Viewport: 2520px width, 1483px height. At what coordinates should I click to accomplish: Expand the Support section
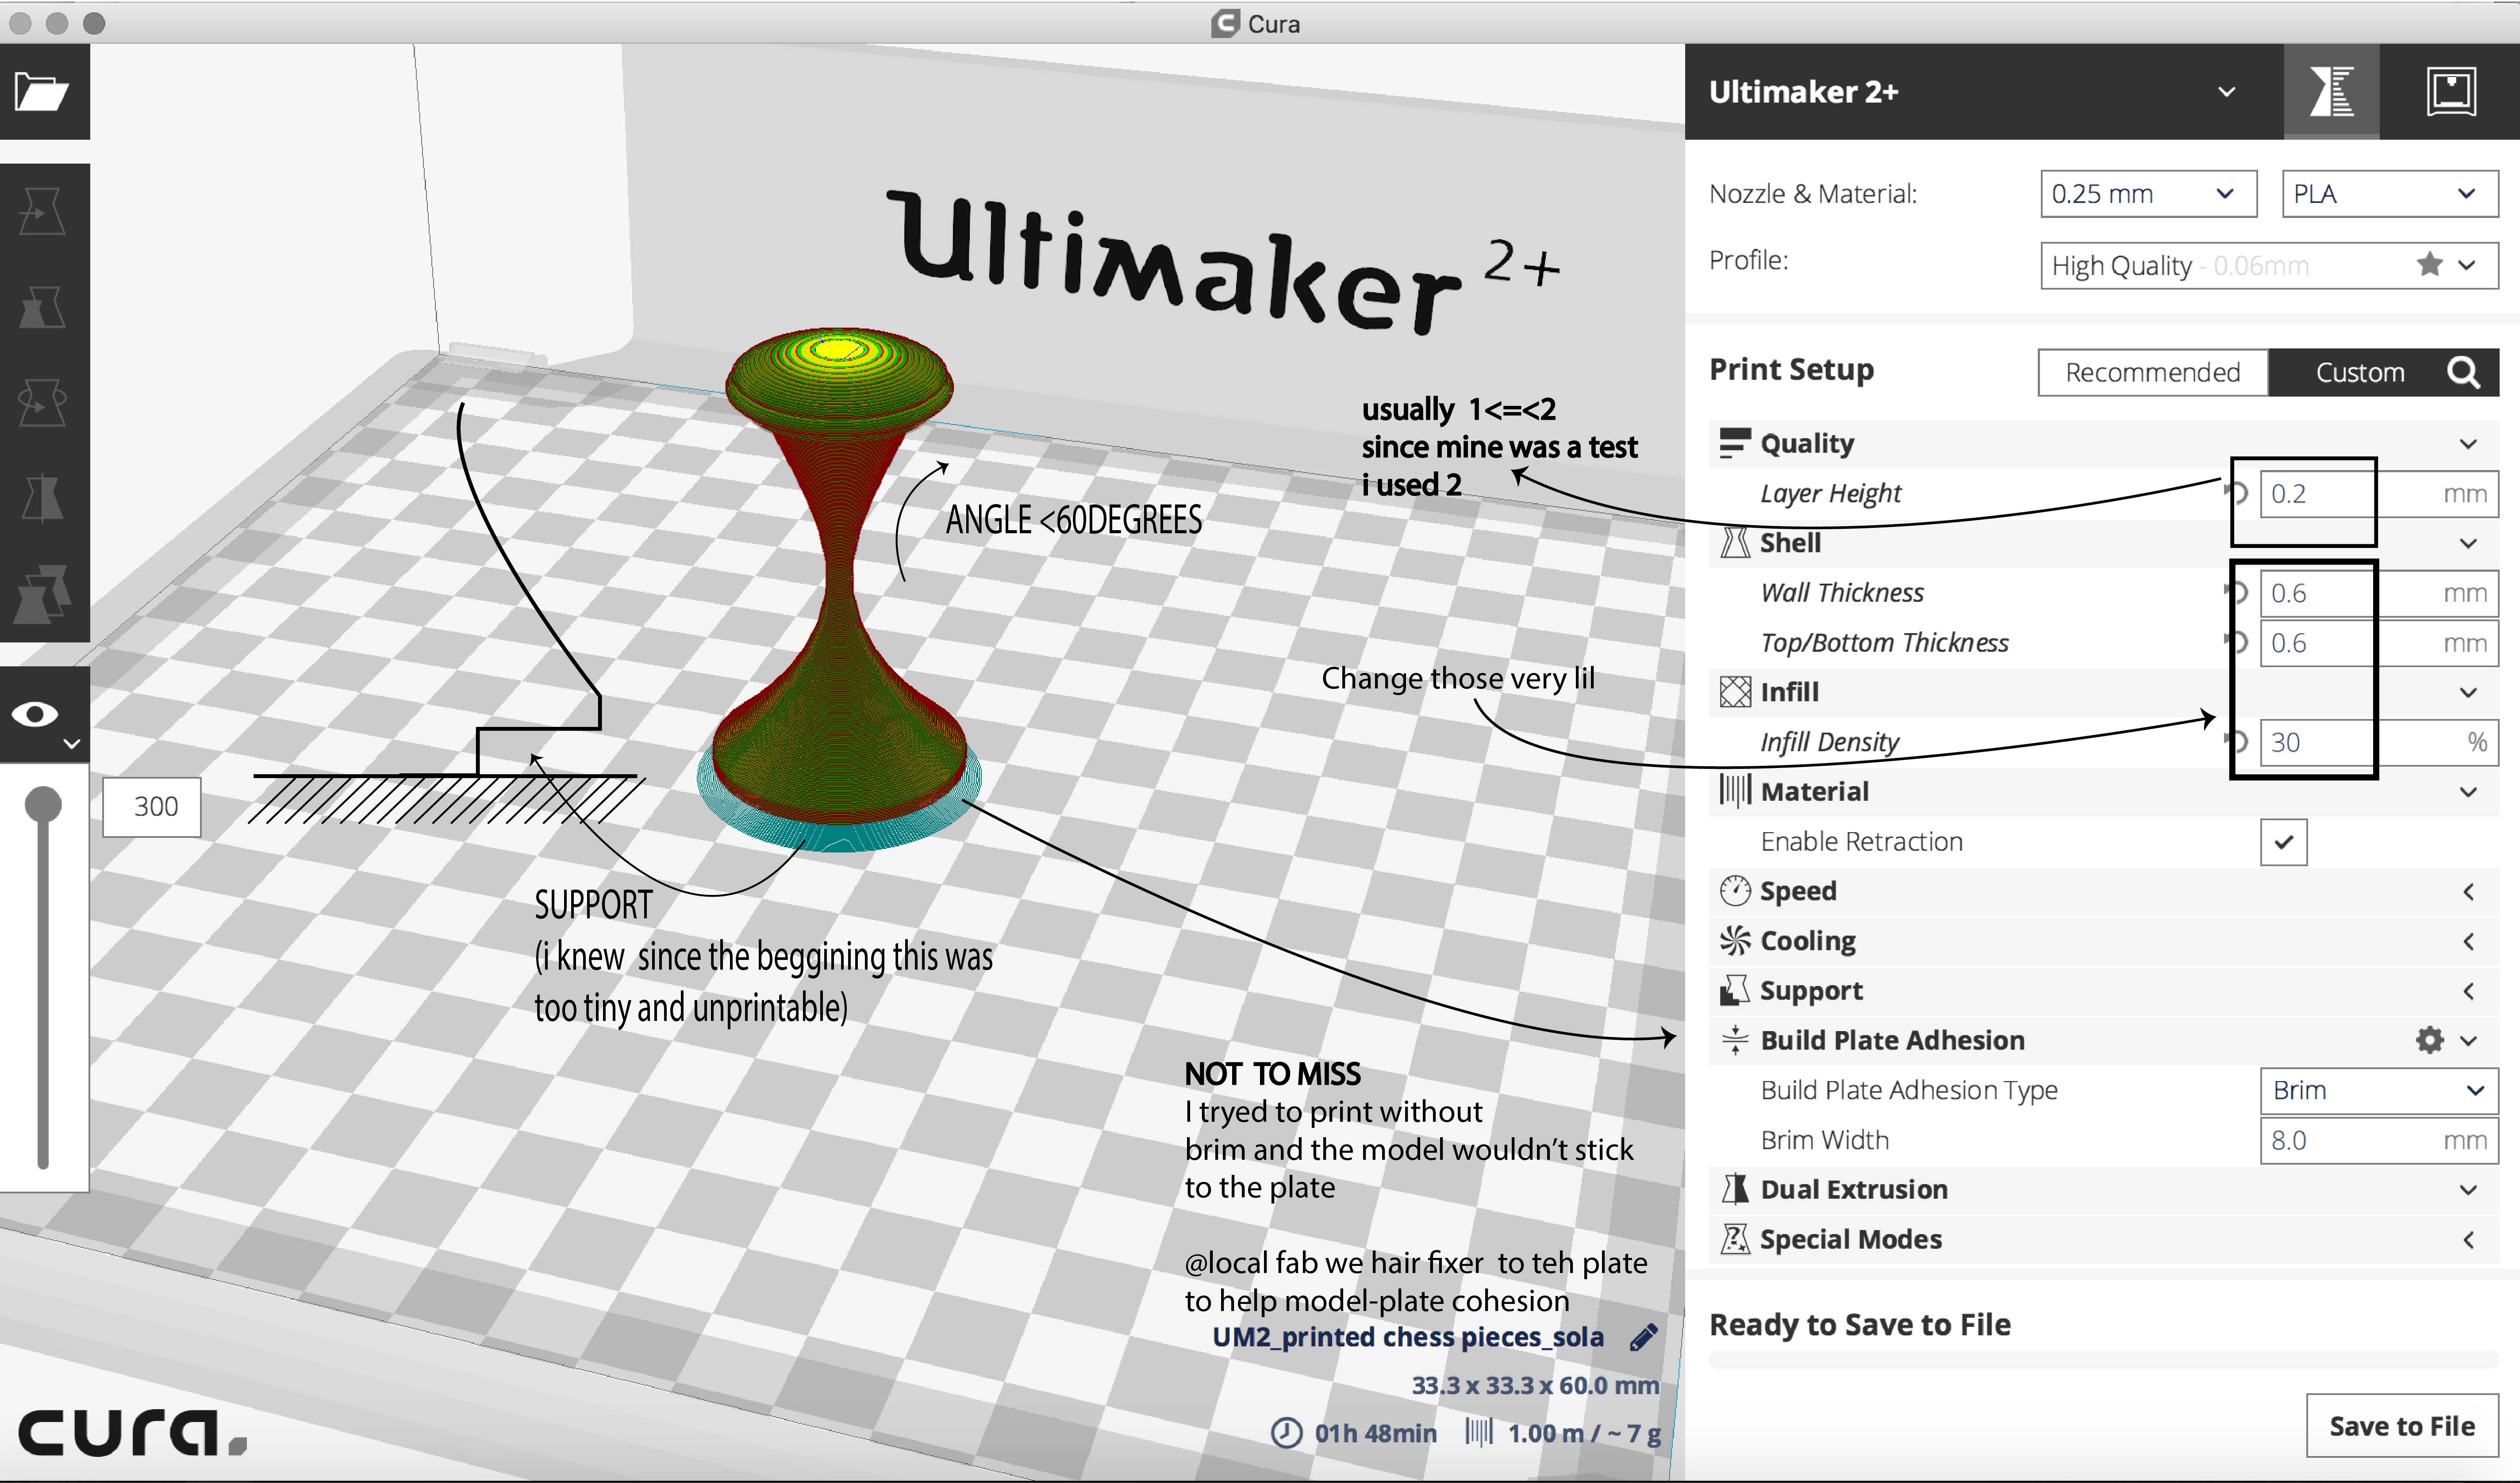click(2468, 991)
